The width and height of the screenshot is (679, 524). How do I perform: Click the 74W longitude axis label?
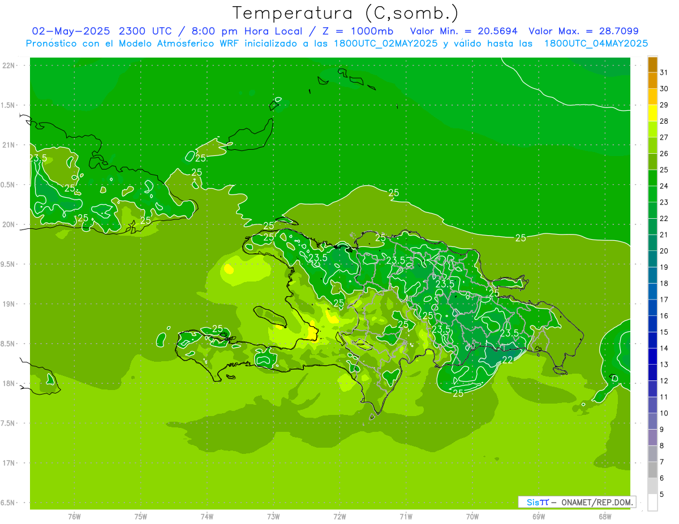coord(207,517)
